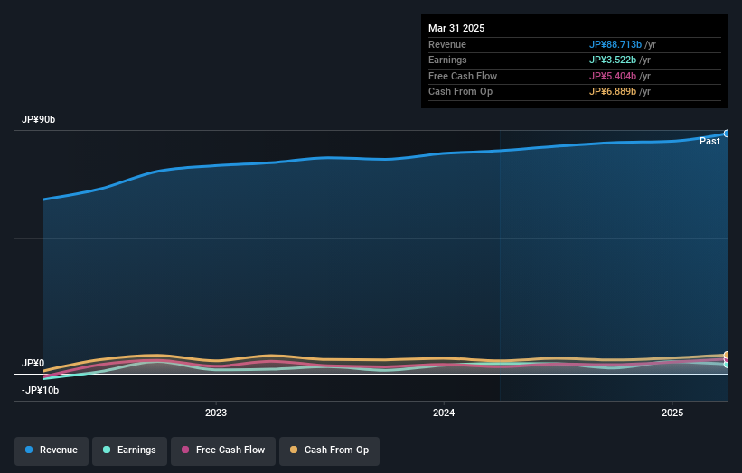Click the Past label on the chart
The height and width of the screenshot is (473, 742).
(709, 142)
